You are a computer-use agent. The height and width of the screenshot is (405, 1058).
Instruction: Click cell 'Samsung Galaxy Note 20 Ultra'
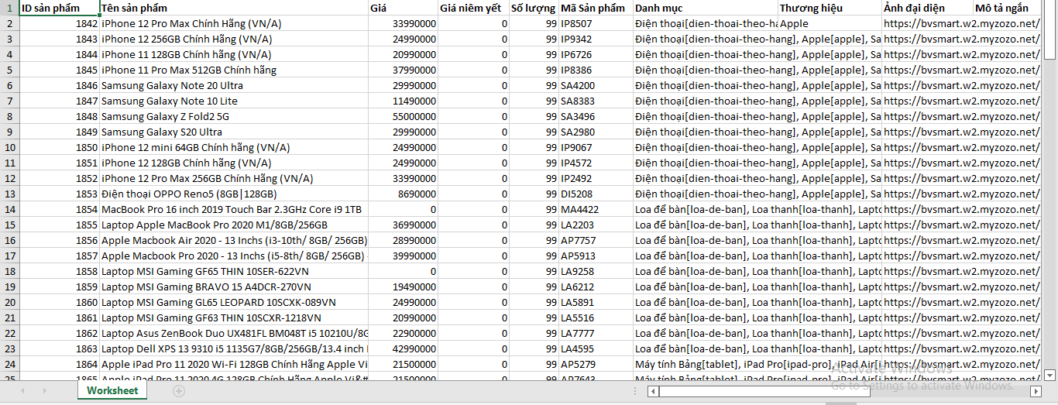[x=234, y=85]
